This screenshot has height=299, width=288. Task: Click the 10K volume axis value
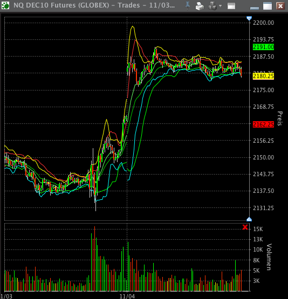[258, 249]
